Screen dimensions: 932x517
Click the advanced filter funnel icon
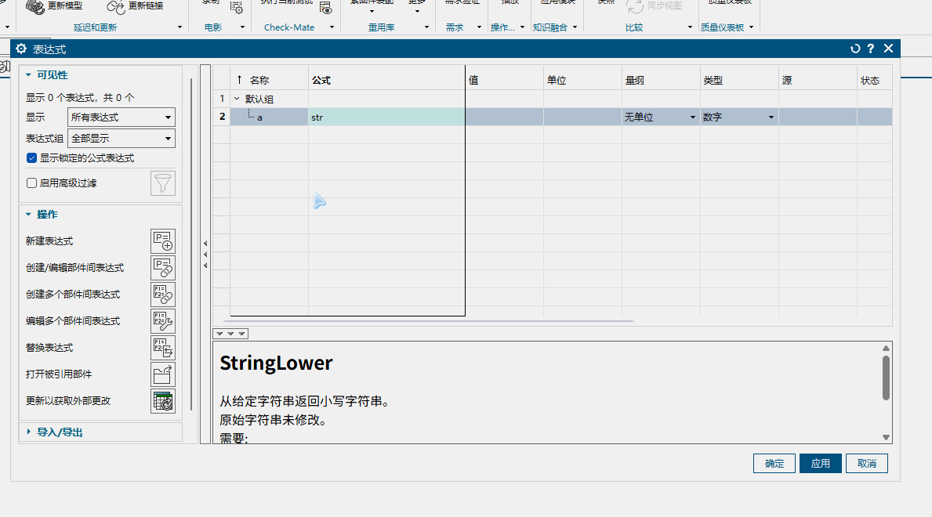point(163,183)
